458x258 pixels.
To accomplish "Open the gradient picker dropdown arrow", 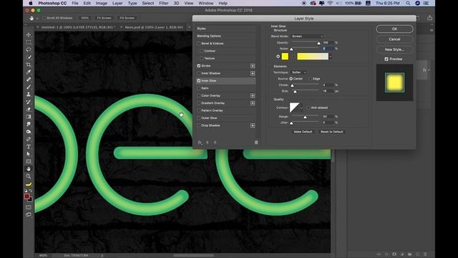I will (x=331, y=57).
